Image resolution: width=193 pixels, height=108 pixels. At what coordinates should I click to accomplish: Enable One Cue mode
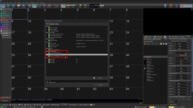pos(63,6)
